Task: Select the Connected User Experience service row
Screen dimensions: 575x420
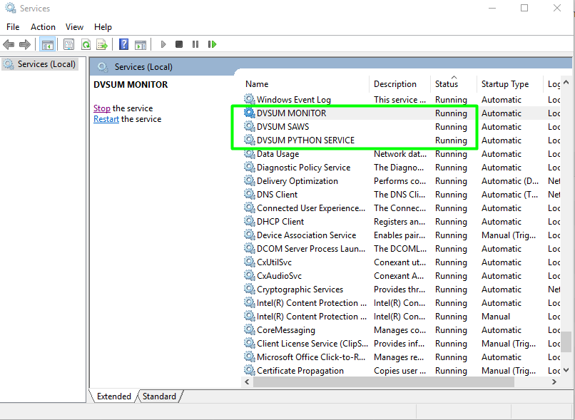Action: (402, 208)
